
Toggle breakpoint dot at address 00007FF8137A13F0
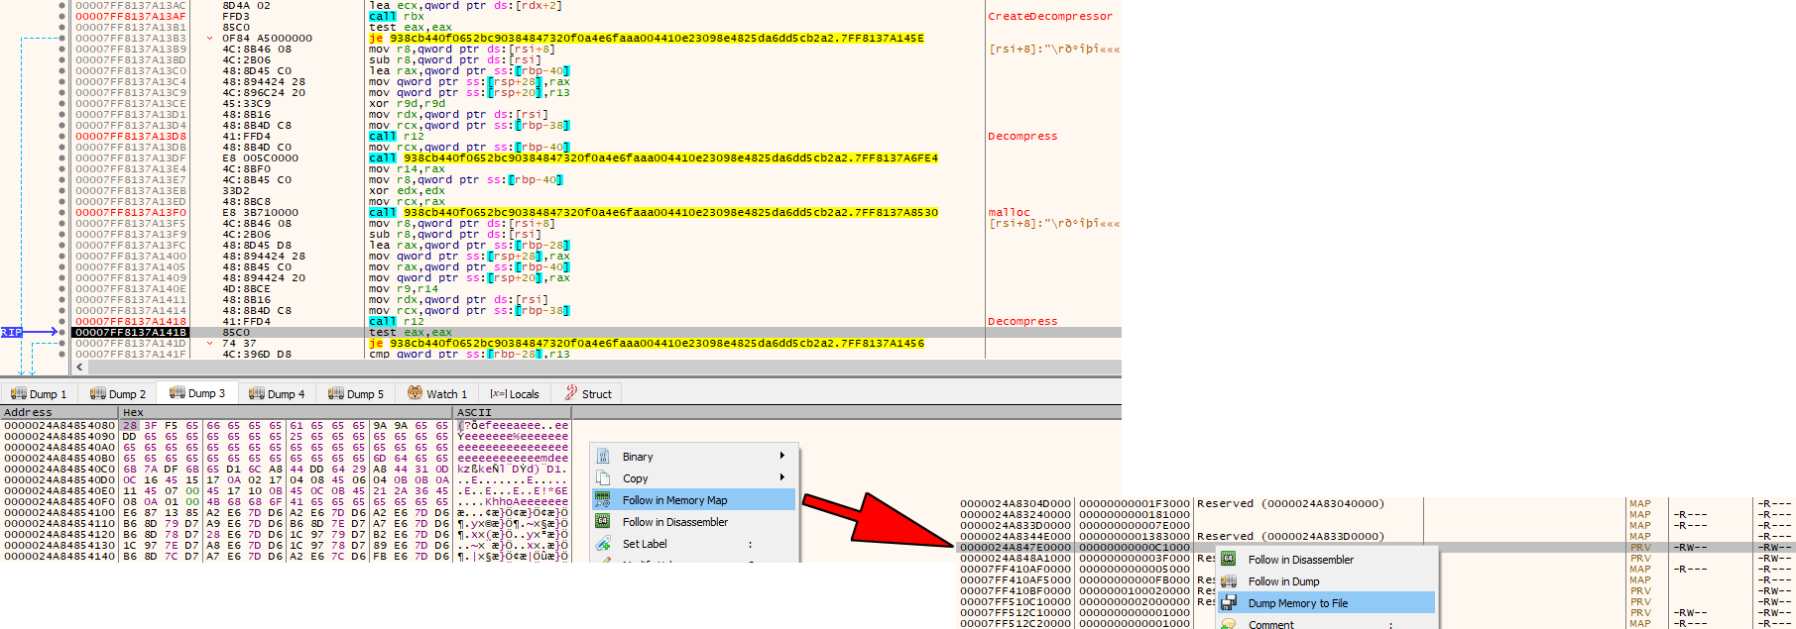62,213
